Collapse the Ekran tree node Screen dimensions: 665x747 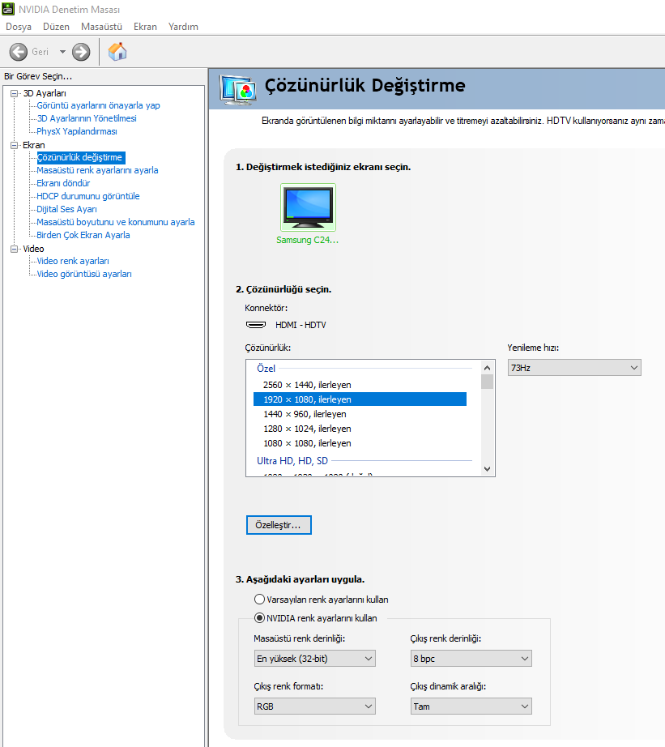[x=15, y=145]
